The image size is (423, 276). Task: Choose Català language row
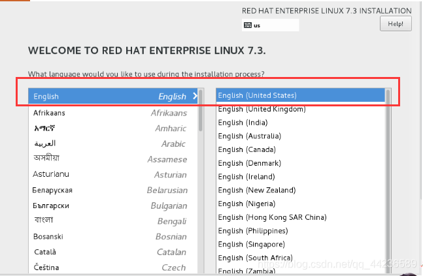point(113,252)
